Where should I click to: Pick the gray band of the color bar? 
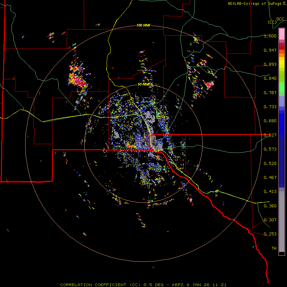[282, 222]
